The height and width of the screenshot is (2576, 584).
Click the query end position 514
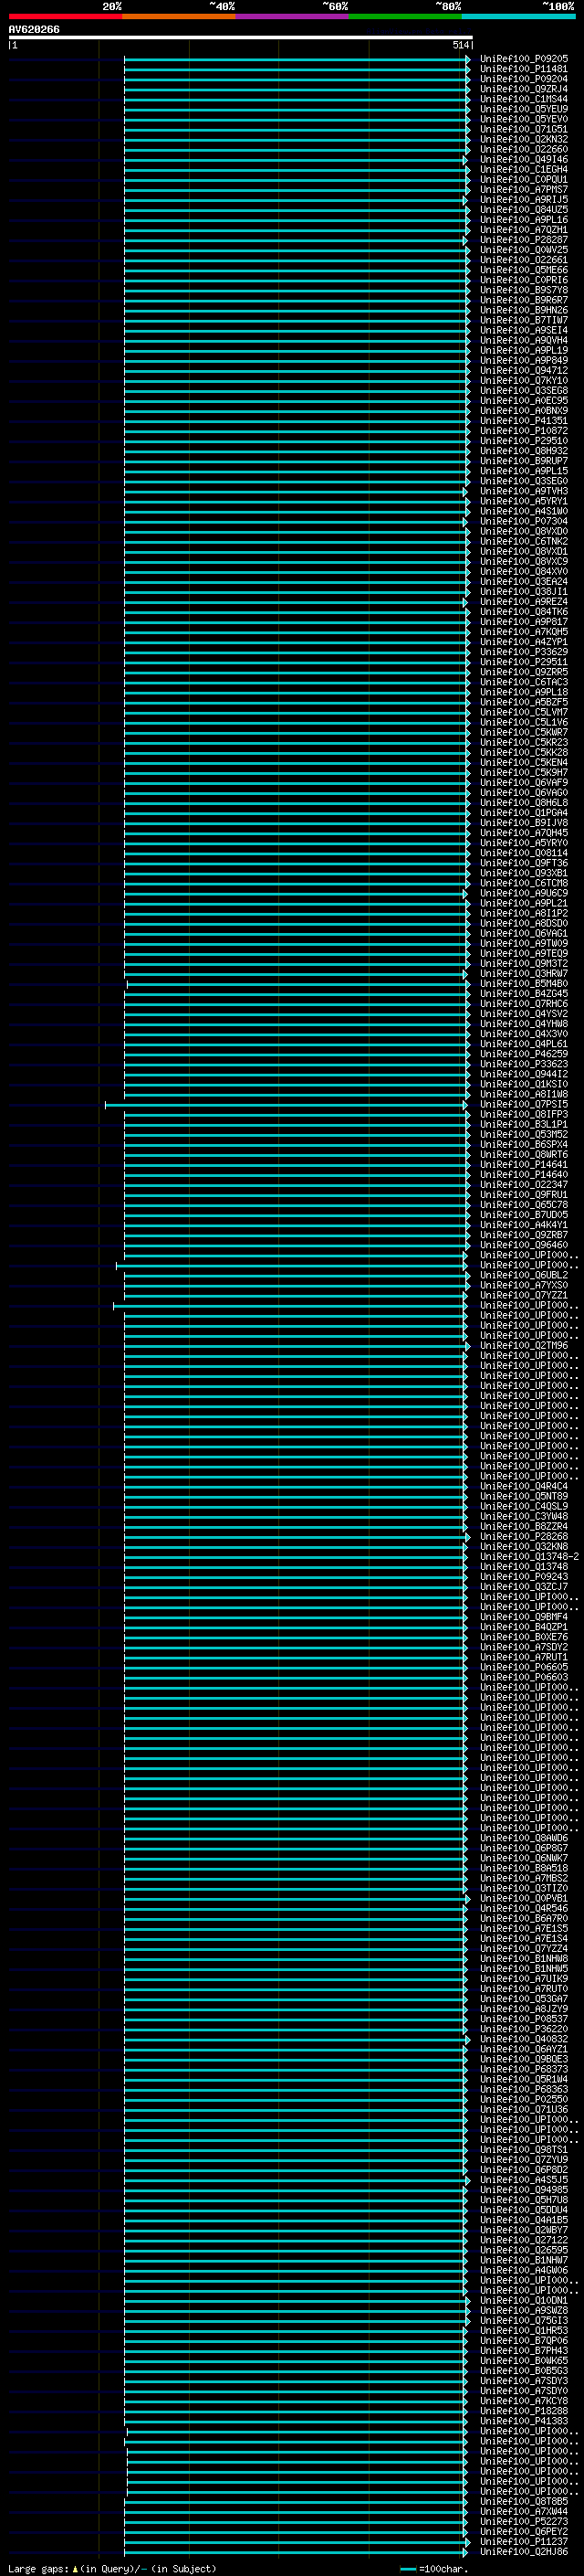coord(460,45)
